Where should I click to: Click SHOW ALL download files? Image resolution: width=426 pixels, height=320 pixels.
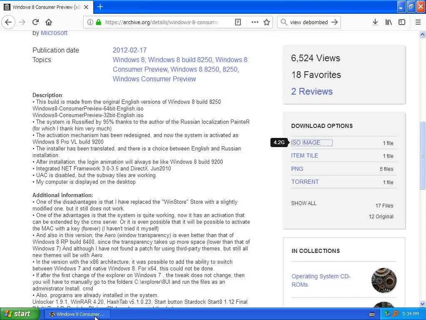pyautogui.click(x=304, y=203)
